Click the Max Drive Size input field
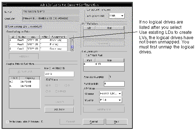Screen dimensions: 196x131 [x=59, y=74]
